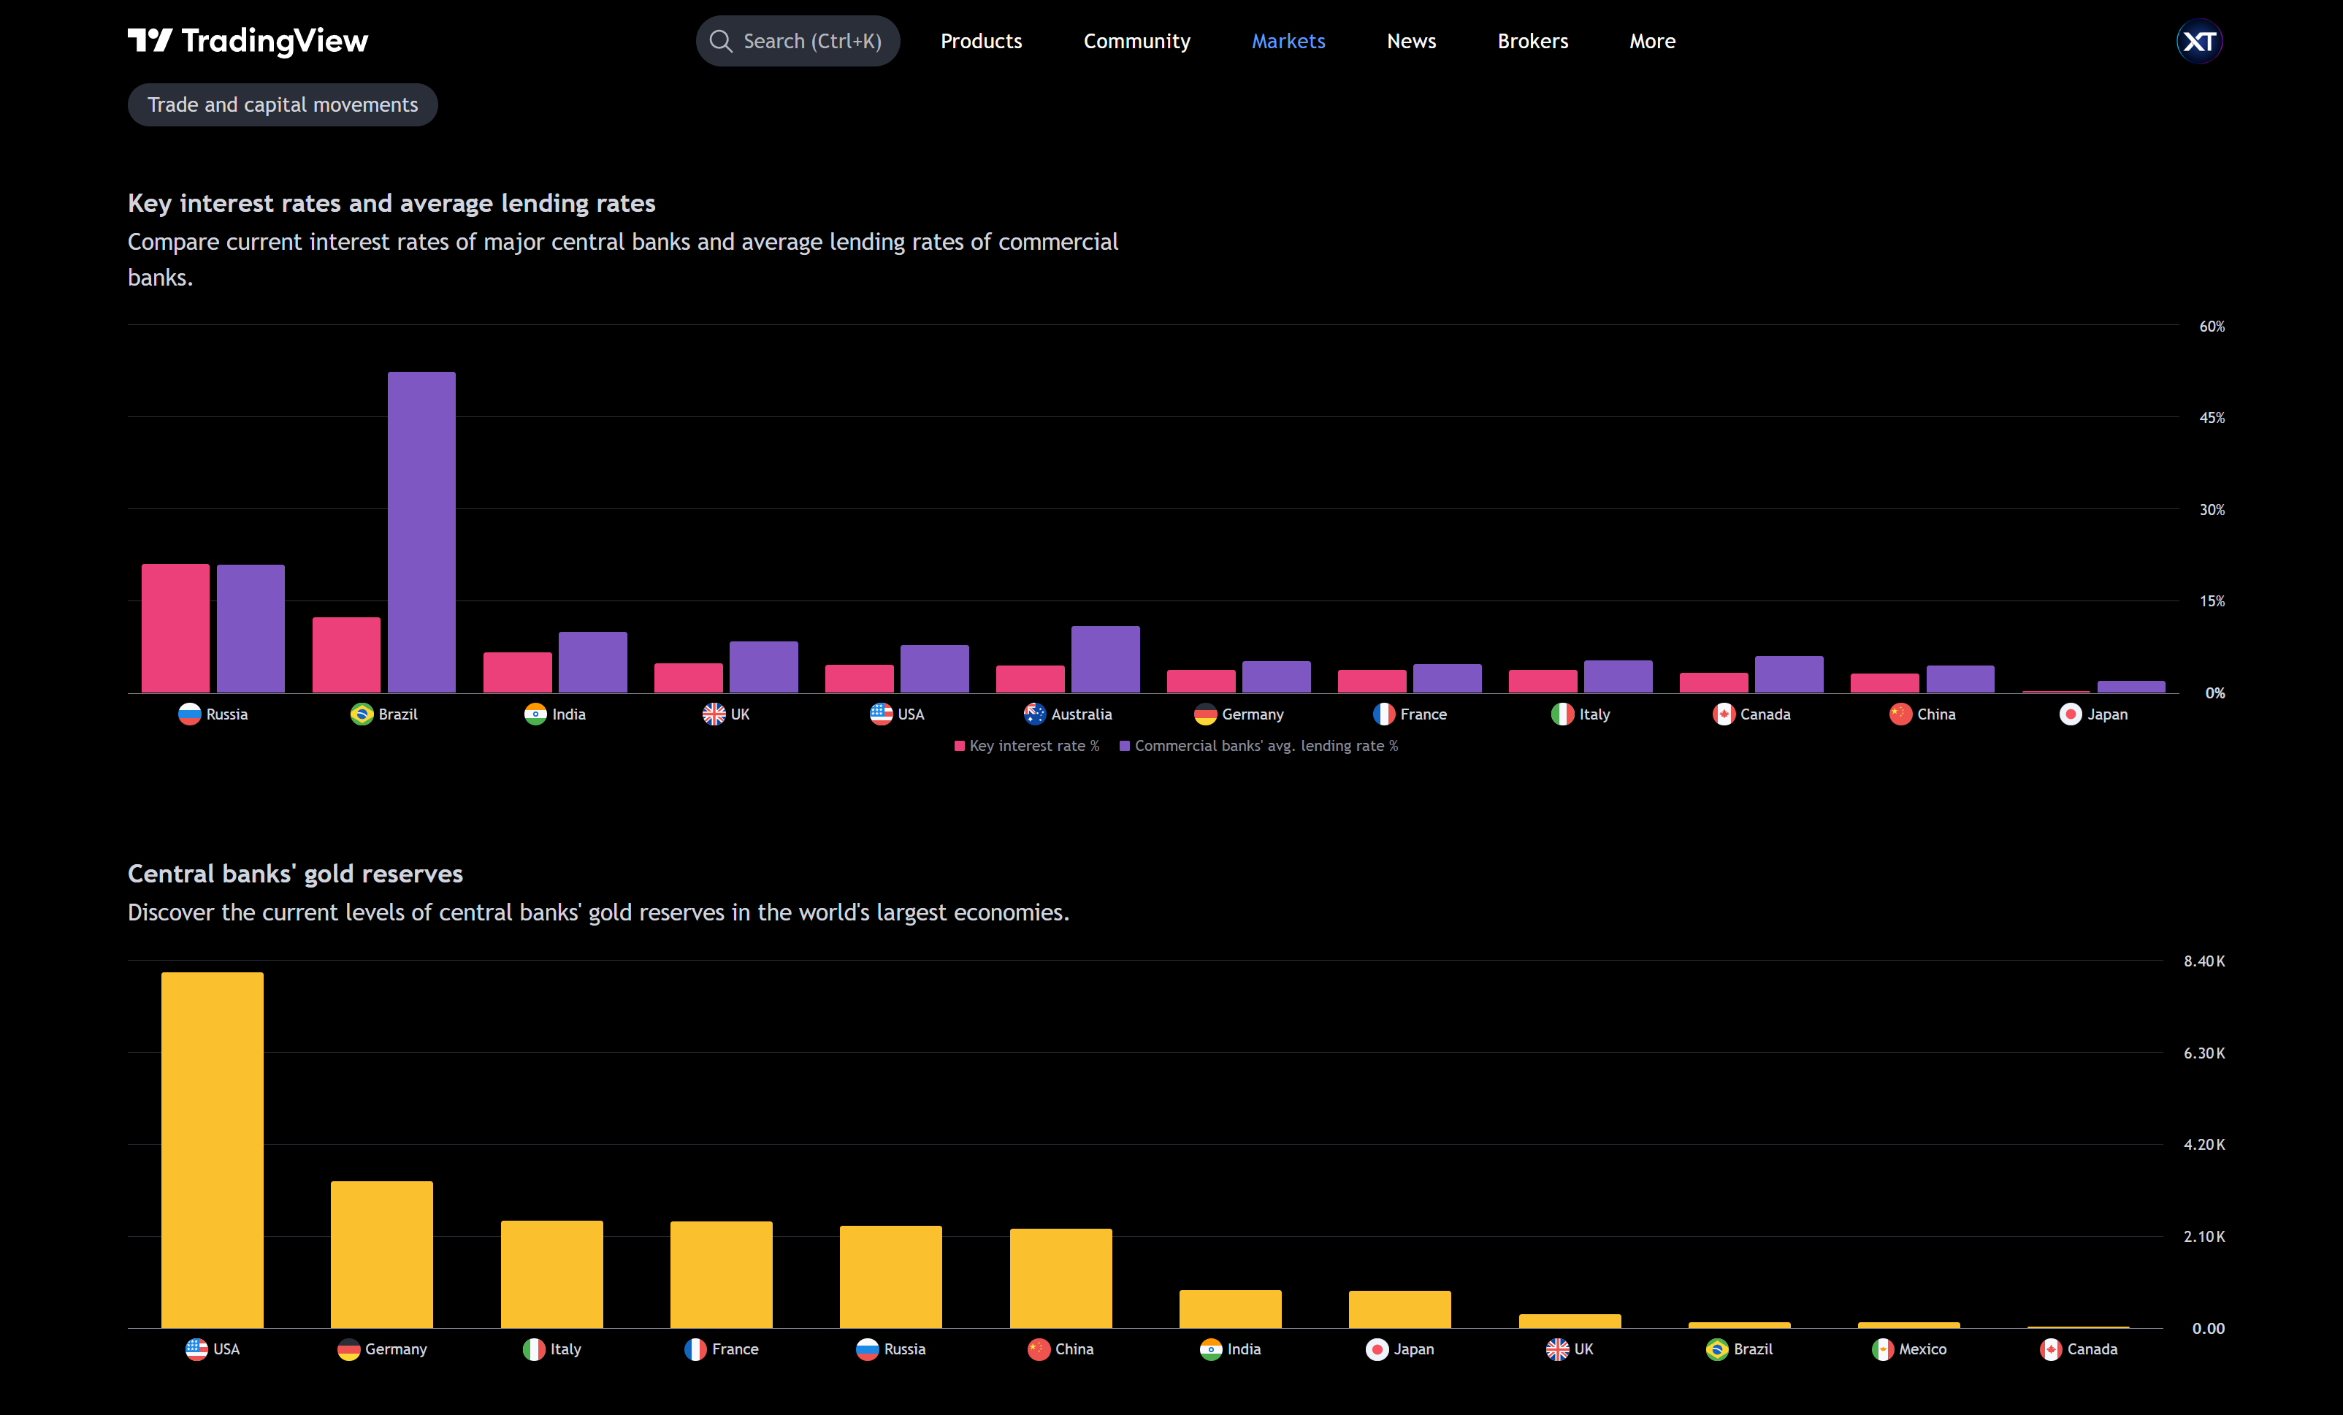Open the Products menu
Viewport: 2343px width, 1415px height.
[982, 41]
